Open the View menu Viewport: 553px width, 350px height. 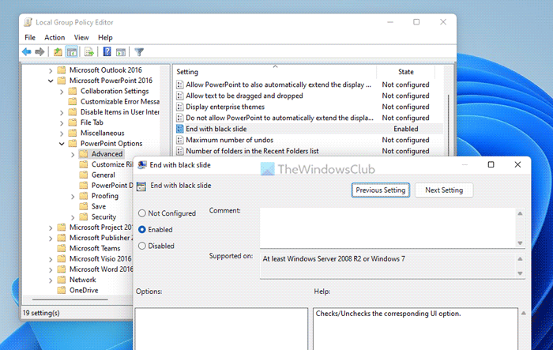click(81, 37)
